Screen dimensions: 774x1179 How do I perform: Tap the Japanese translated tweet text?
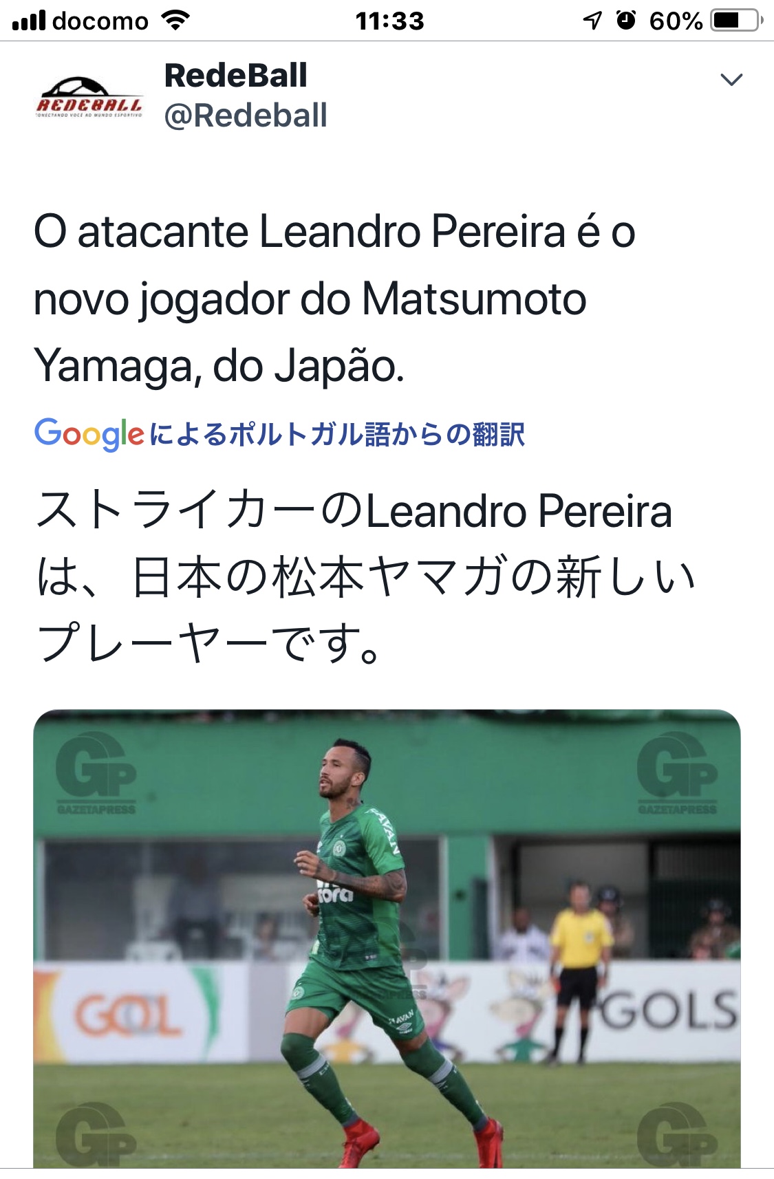click(365, 576)
